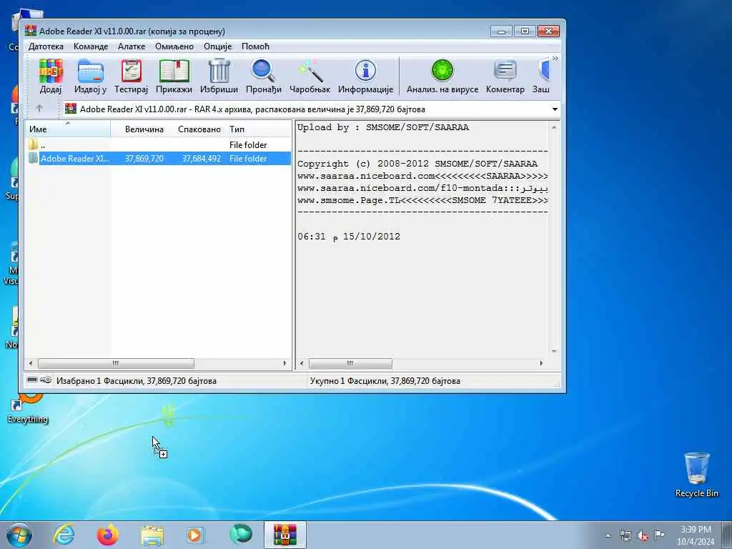Select the Adobe Reader XI folder row
Screen dimensions: 732x549
click(158, 158)
